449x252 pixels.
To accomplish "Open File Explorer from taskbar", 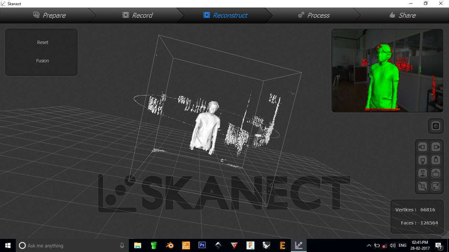I will coord(137,245).
